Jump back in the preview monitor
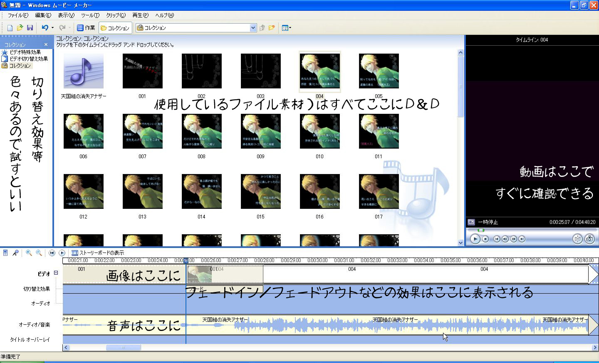599x363 pixels. click(x=497, y=239)
